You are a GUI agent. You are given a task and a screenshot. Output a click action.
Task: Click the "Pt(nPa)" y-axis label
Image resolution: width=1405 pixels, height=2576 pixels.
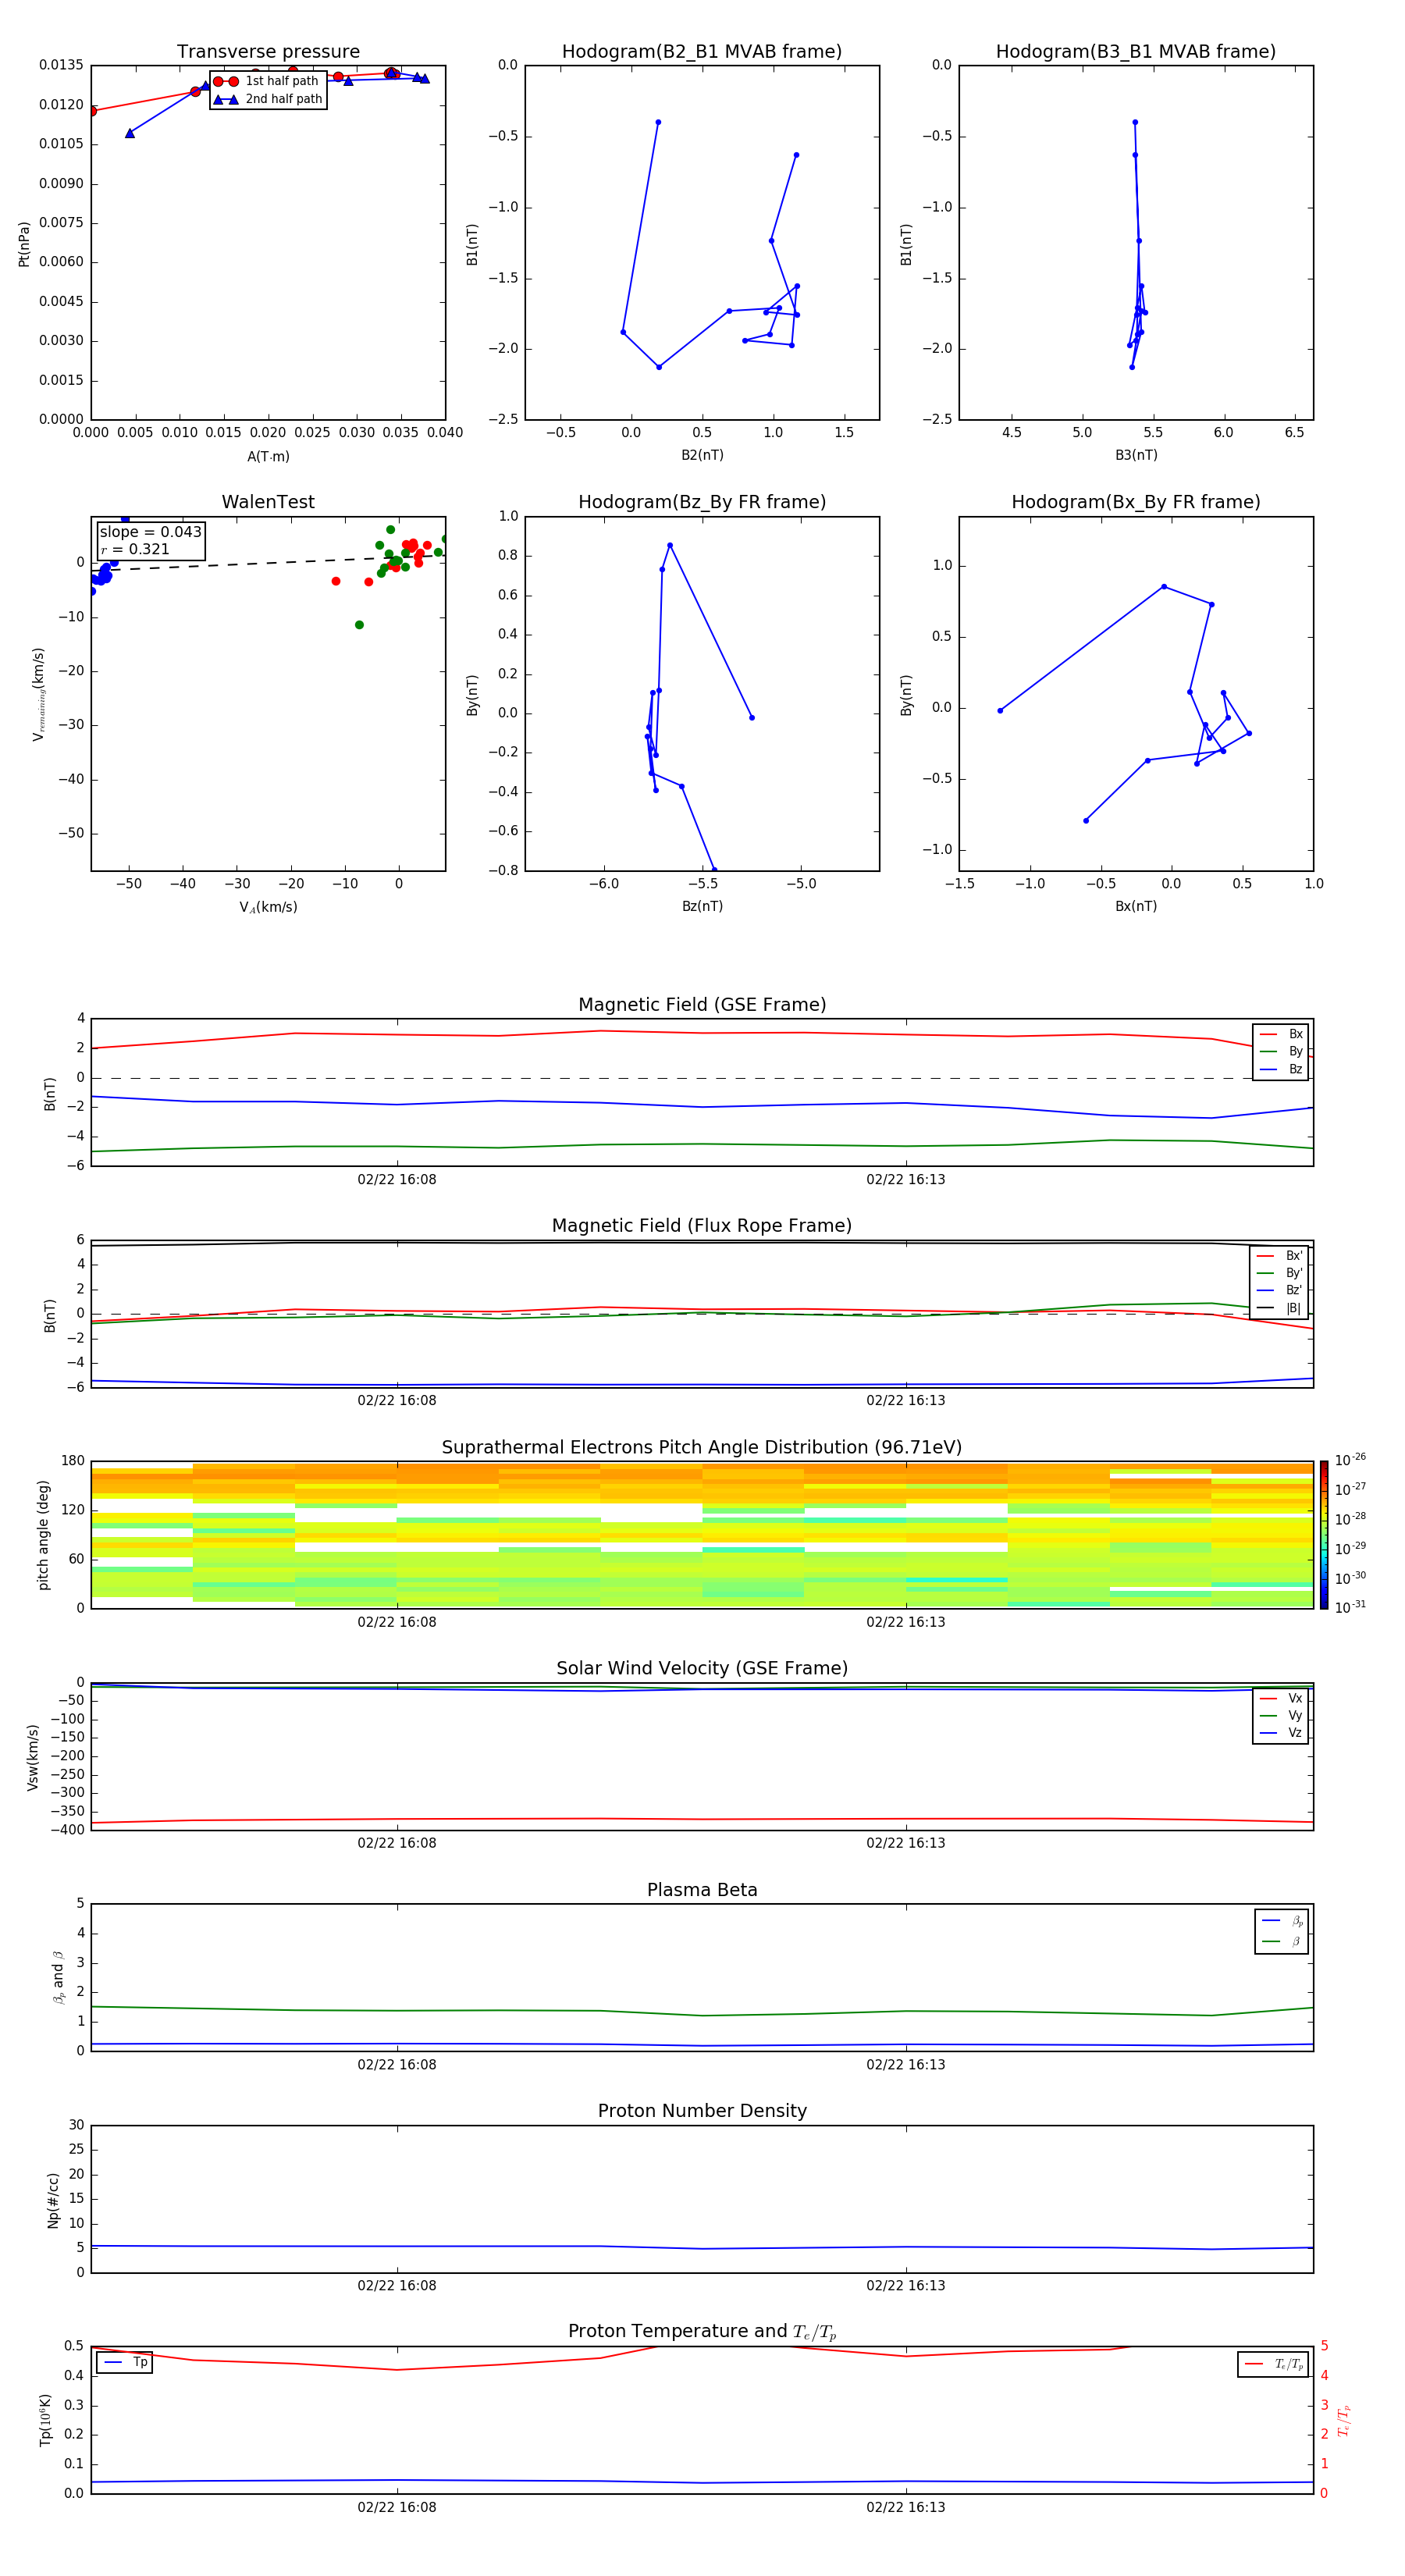24,244
